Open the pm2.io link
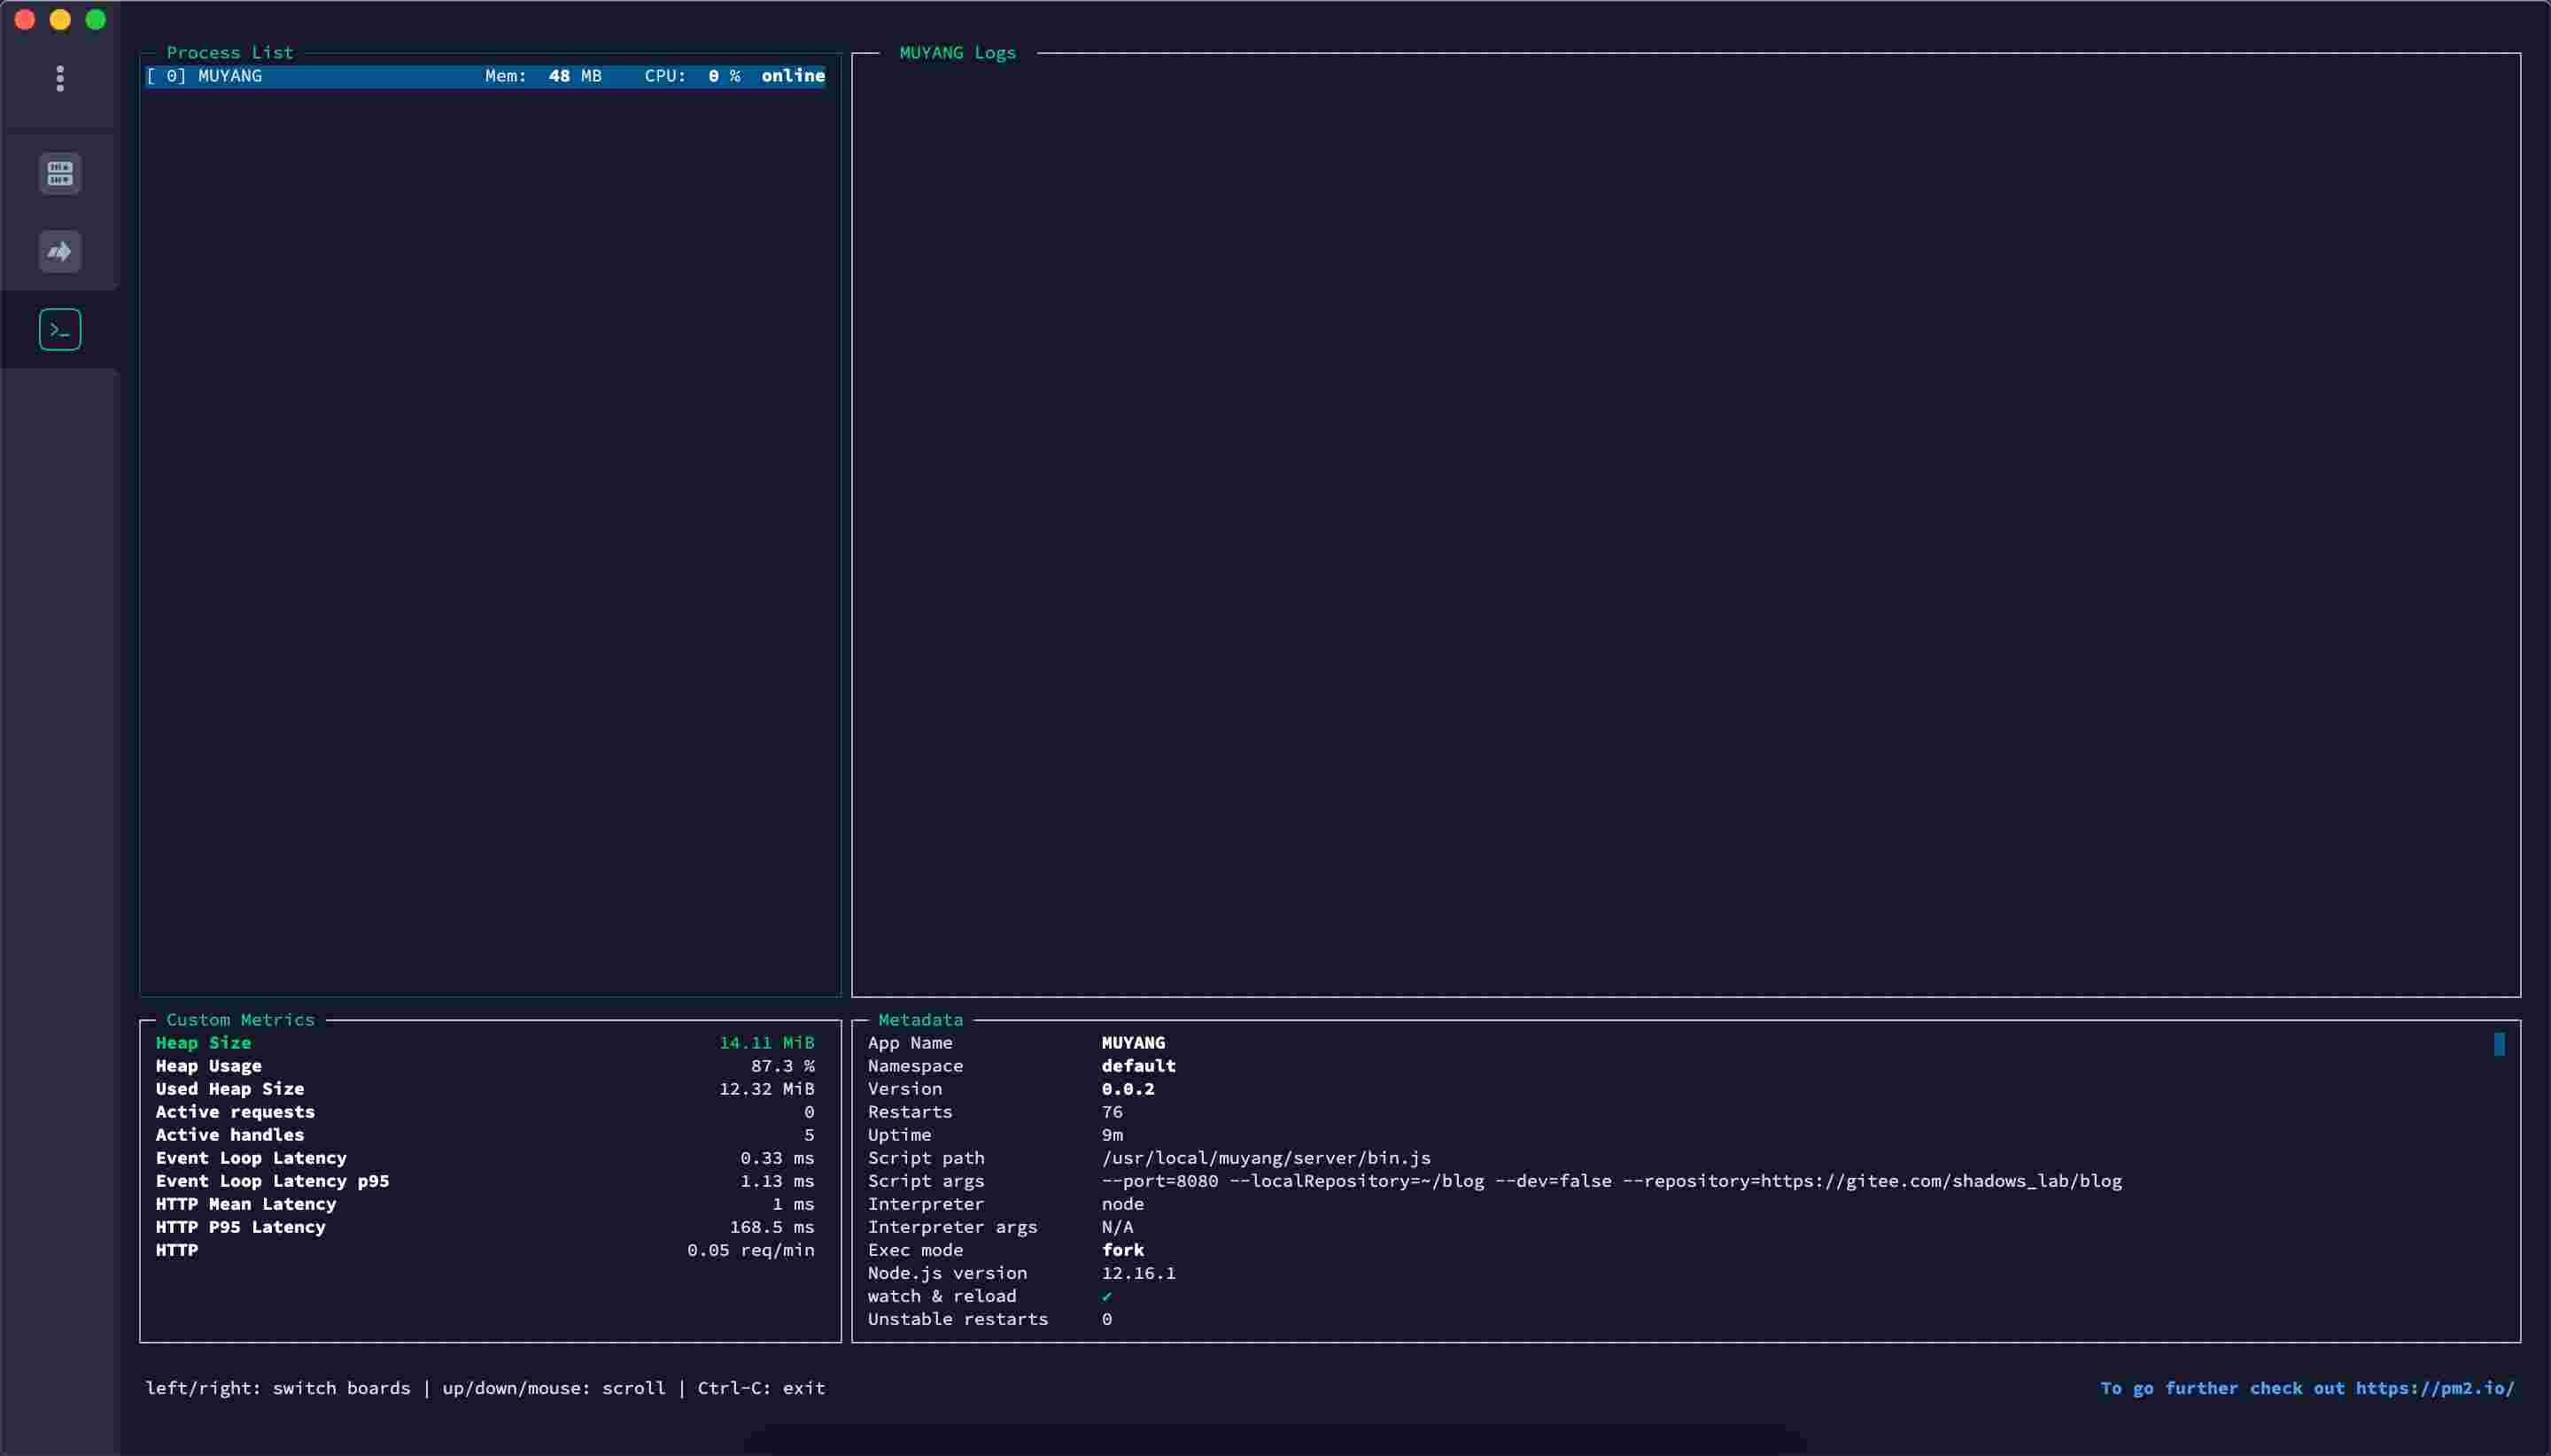 click(x=2434, y=1388)
